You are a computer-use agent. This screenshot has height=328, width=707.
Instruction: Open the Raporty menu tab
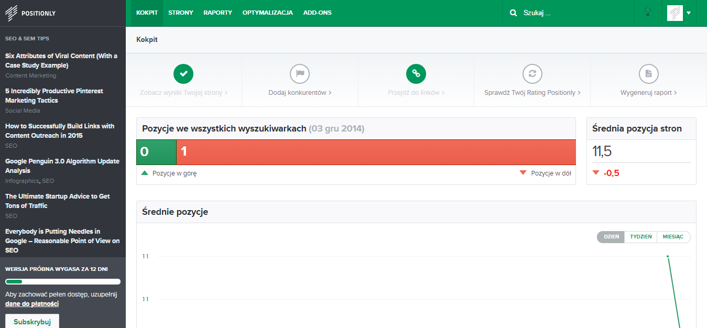coord(218,13)
